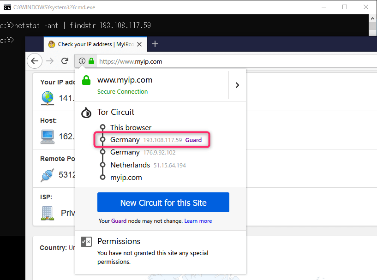Click the green padlock in address bar

[91, 61]
